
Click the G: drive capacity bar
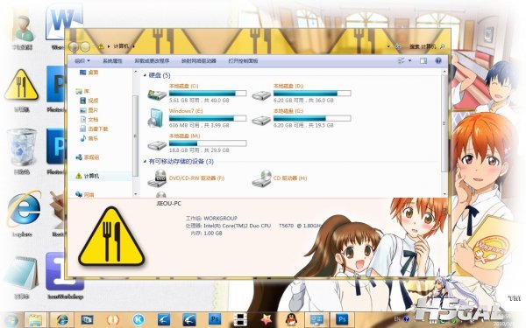pos(312,118)
